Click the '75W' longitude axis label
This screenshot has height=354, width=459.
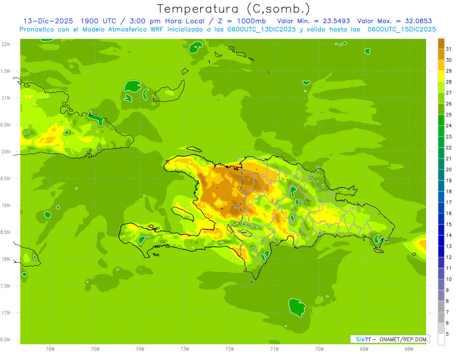pyautogui.click(x=95, y=349)
